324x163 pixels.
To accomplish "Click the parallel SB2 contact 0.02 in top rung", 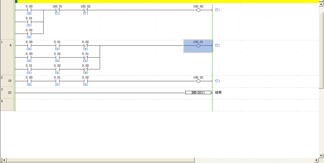I will [29, 34].
